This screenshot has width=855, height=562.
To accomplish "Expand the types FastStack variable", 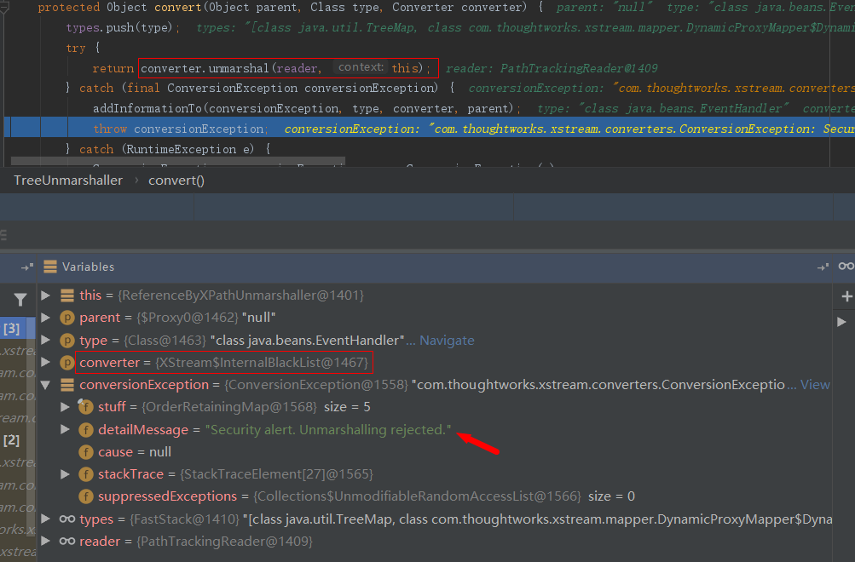I will point(46,519).
